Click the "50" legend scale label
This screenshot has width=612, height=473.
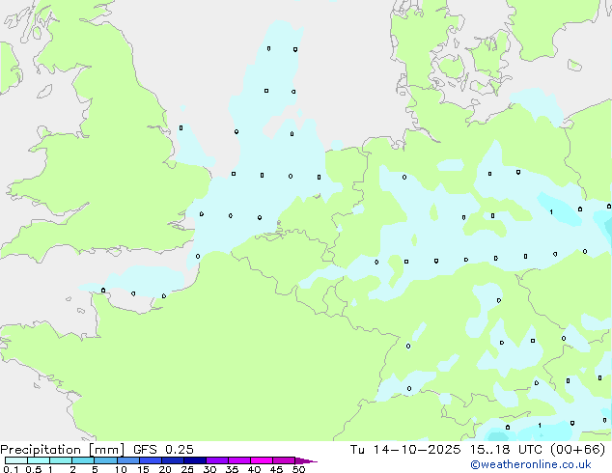[x=298, y=469]
